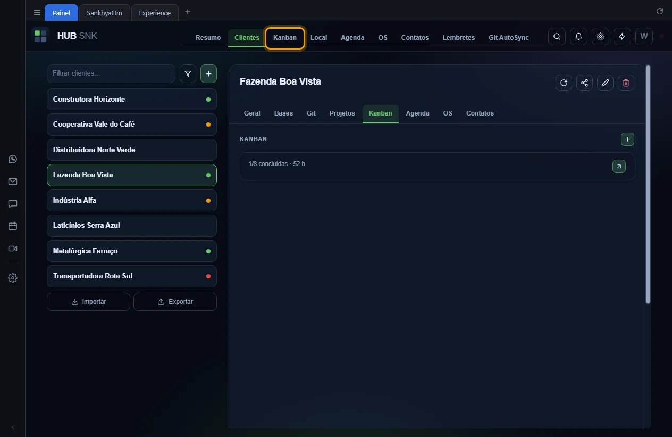The height and width of the screenshot is (437, 672).
Task: Share the Fazenda Boa Vista client
Action: [584, 83]
